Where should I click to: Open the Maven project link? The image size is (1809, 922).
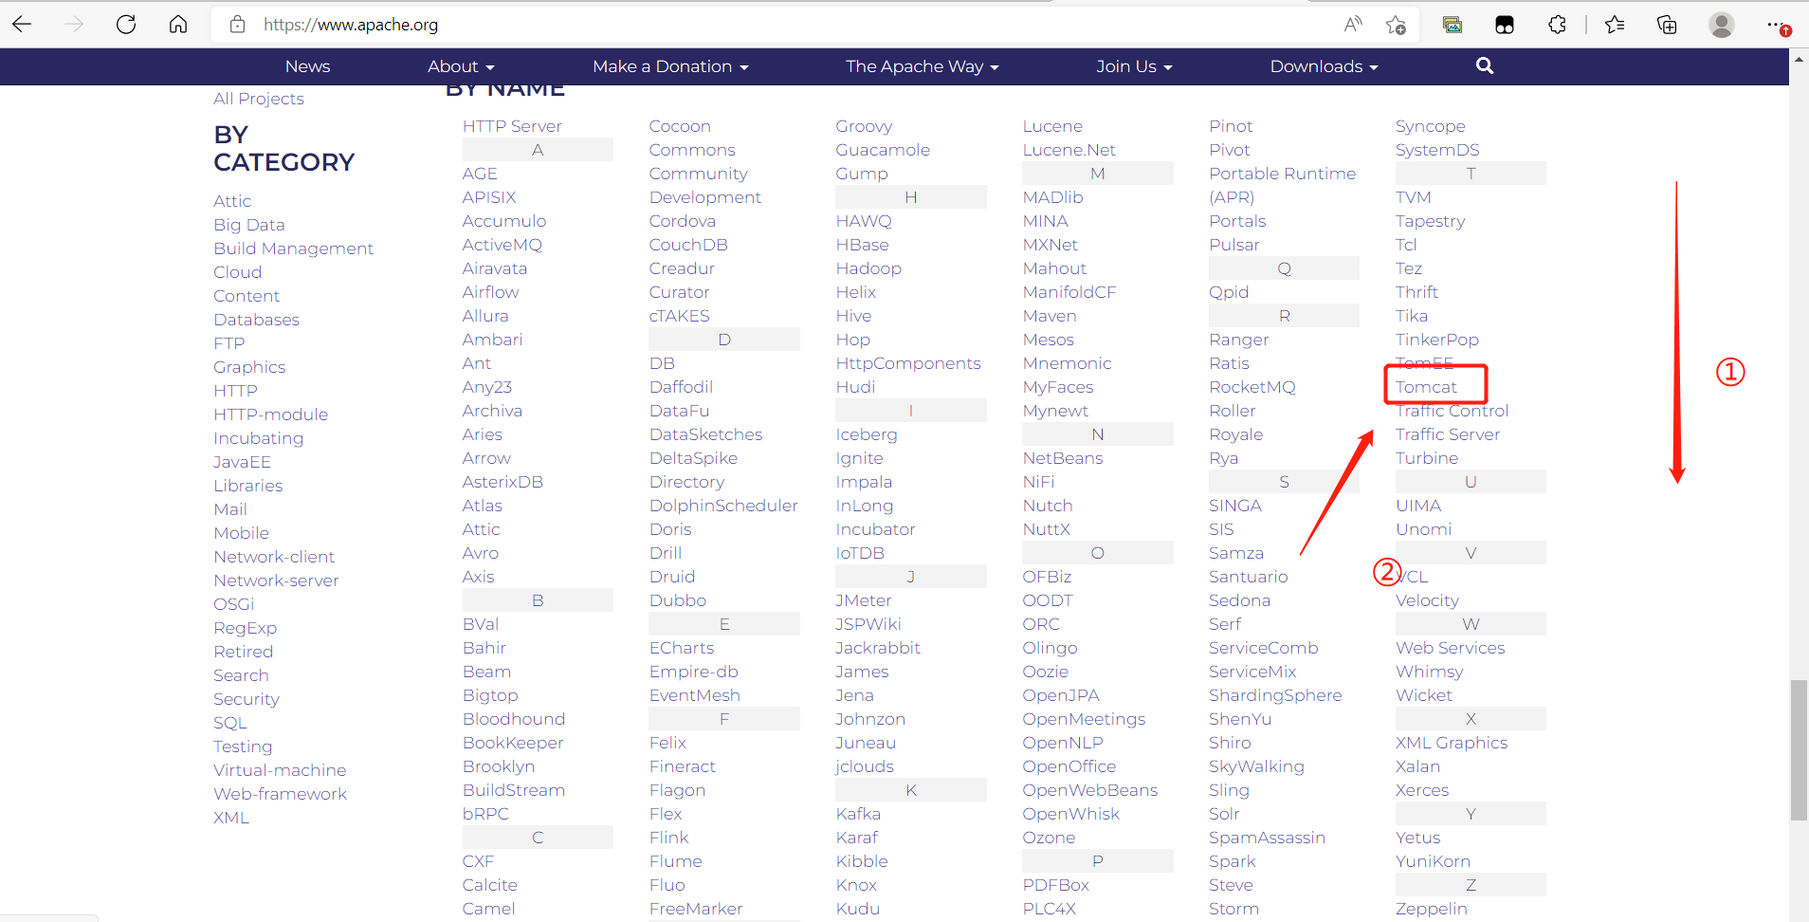click(1050, 316)
